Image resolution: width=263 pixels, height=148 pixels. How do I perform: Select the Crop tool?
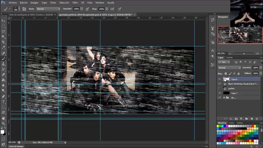pyautogui.click(x=3, y=42)
